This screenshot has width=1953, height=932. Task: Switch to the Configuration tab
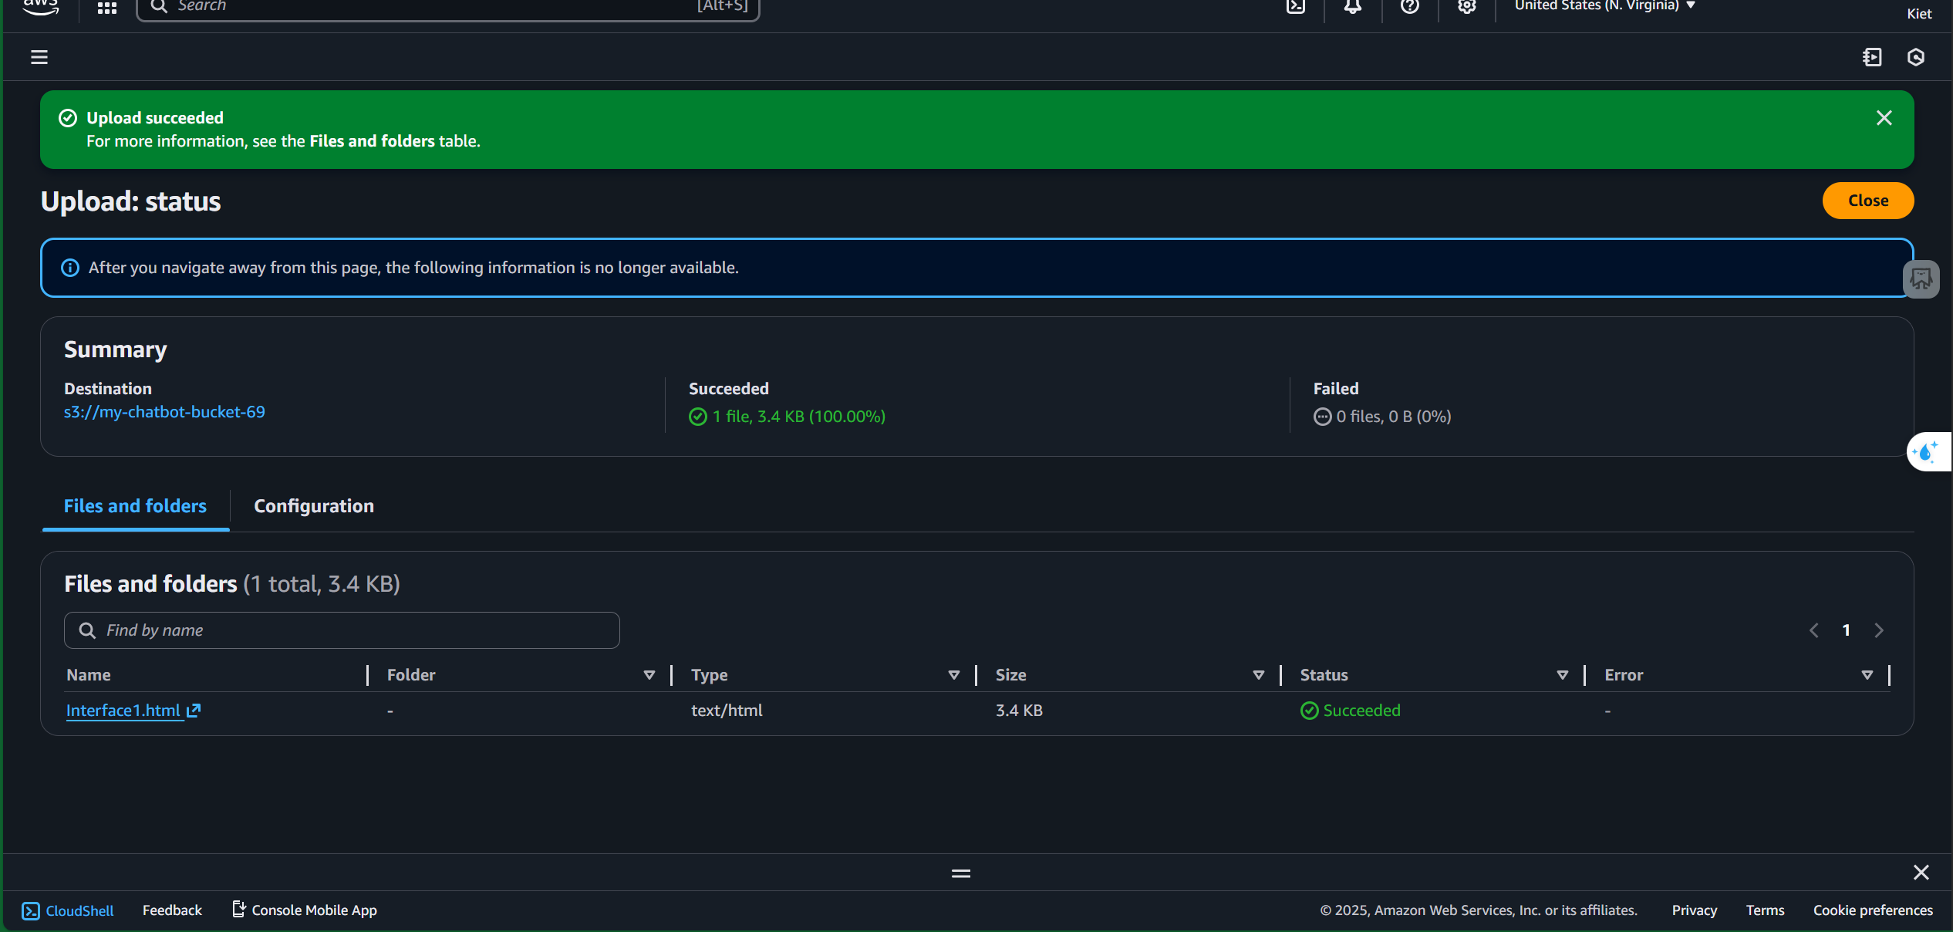[314, 506]
